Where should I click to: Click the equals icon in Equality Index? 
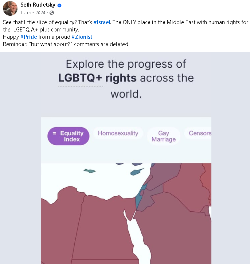coord(54,133)
